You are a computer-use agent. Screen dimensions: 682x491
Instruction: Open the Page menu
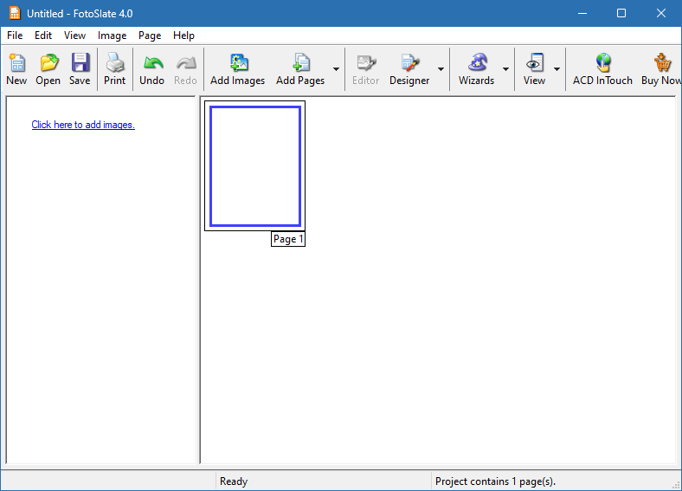150,36
